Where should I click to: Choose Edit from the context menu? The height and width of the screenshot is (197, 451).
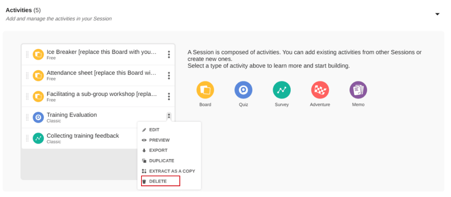tap(154, 130)
